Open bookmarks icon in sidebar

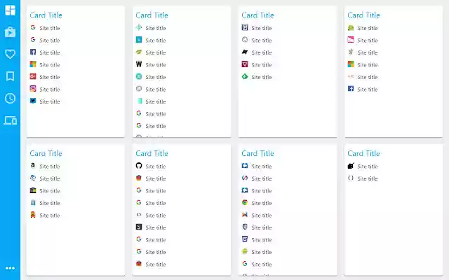[x=10, y=76]
